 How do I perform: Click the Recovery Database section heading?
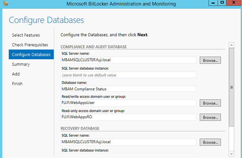tap(80, 128)
